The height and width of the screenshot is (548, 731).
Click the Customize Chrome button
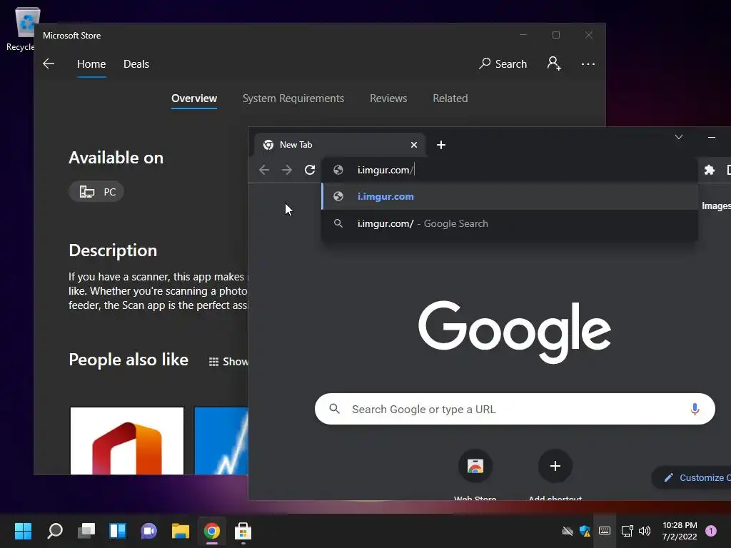click(692, 477)
